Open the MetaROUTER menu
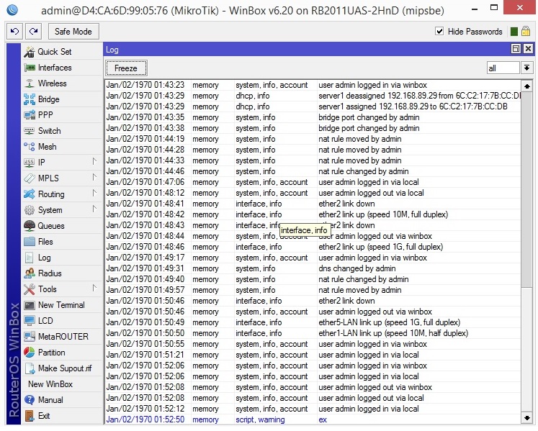 (63, 336)
